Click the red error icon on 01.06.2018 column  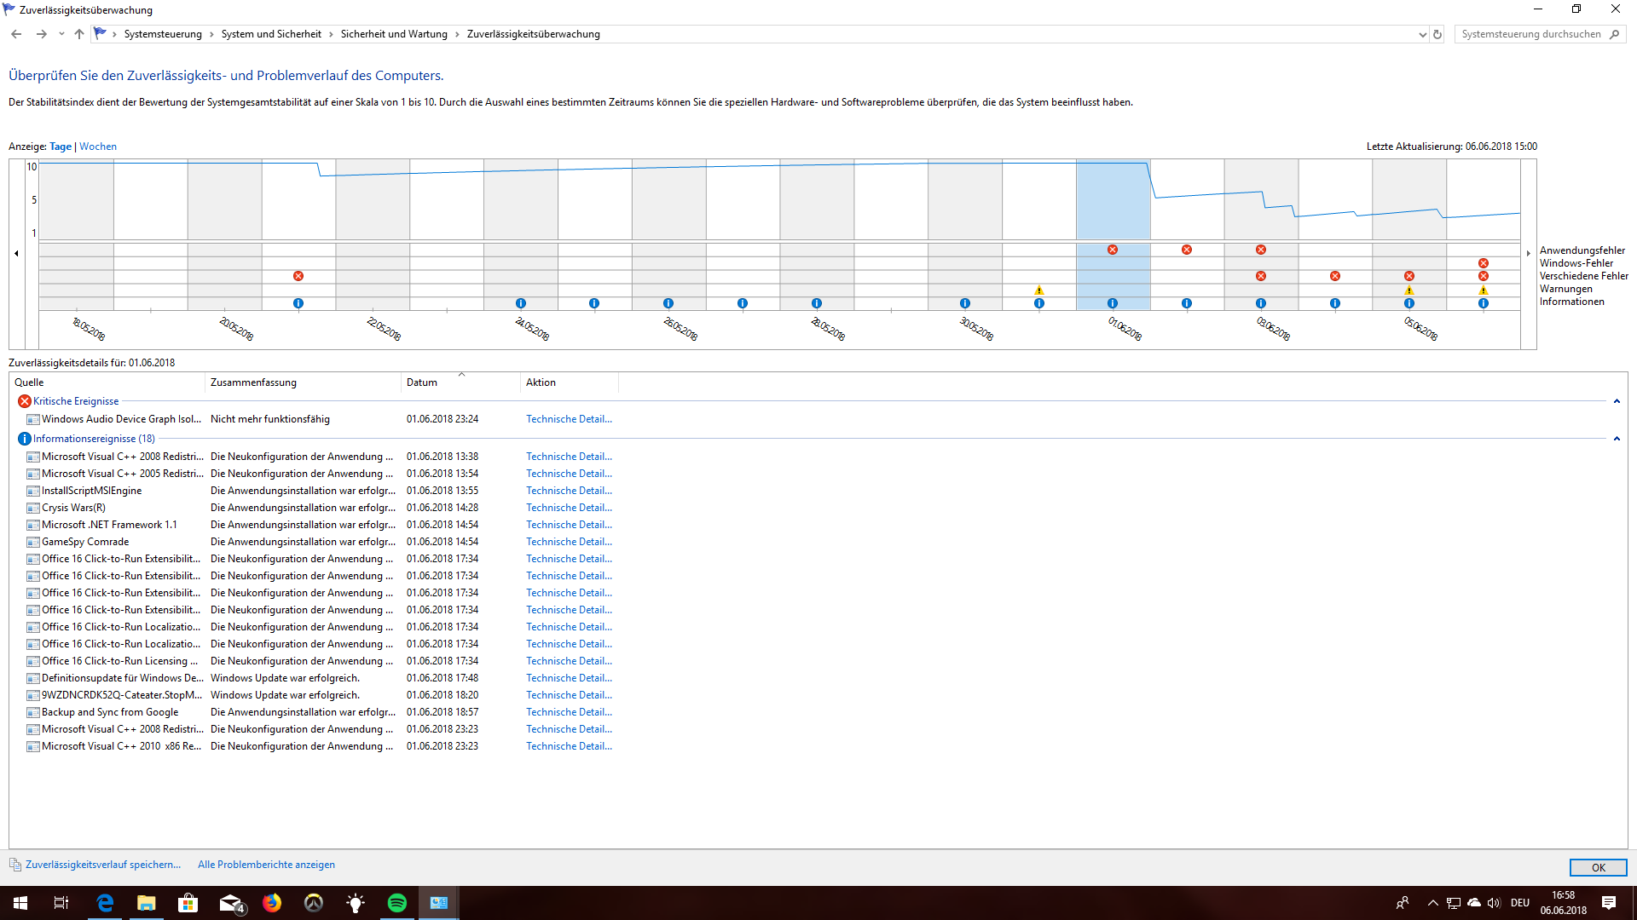pos(1113,250)
